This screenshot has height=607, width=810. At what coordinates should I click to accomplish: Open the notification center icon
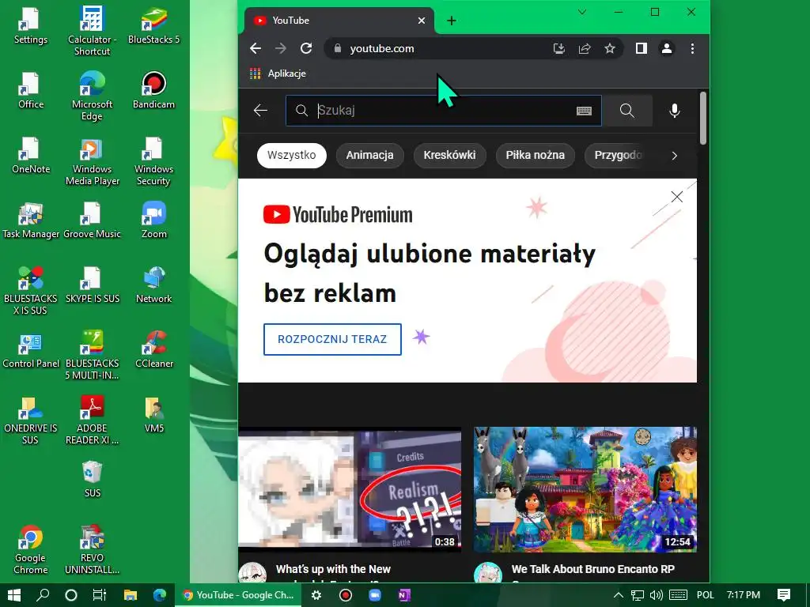pyautogui.click(x=784, y=595)
